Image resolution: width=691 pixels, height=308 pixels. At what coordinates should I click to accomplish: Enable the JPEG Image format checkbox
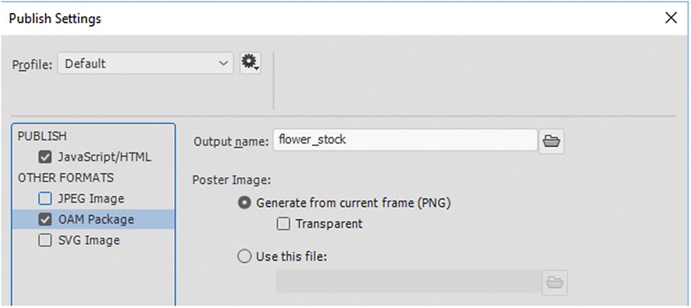[45, 198]
